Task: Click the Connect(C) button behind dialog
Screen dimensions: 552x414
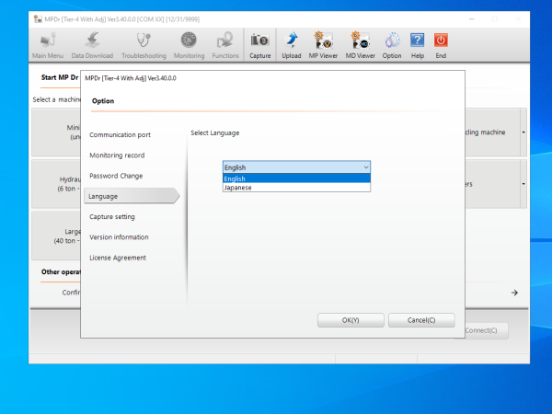Action: [487, 330]
